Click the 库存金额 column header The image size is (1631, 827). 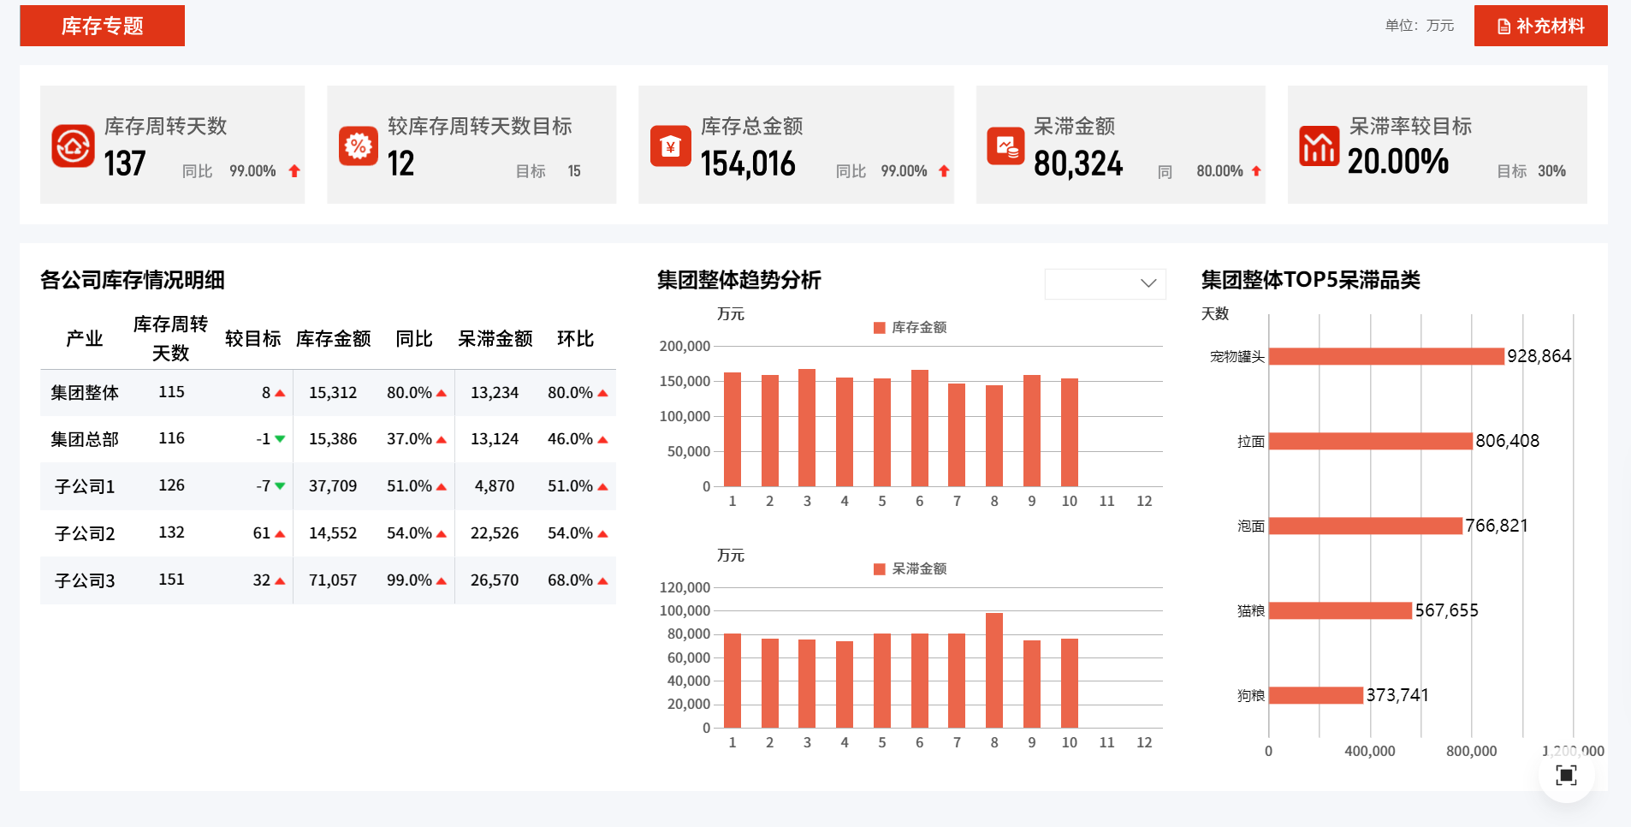point(333,339)
